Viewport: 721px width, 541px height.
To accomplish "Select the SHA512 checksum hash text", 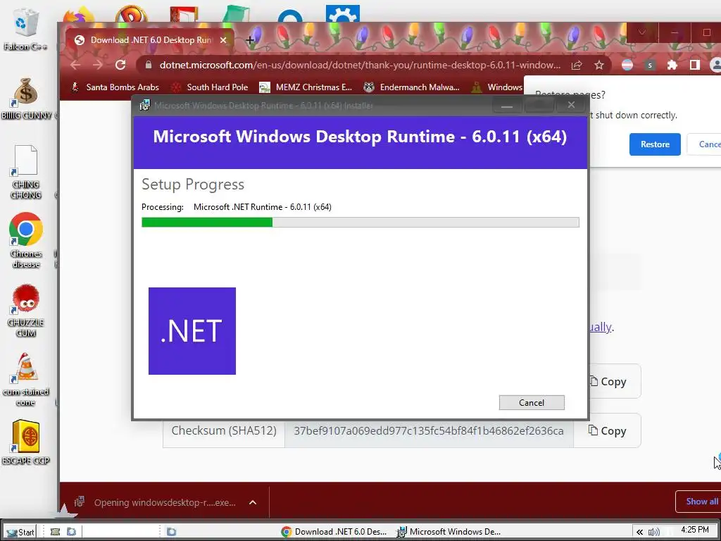I will (429, 430).
